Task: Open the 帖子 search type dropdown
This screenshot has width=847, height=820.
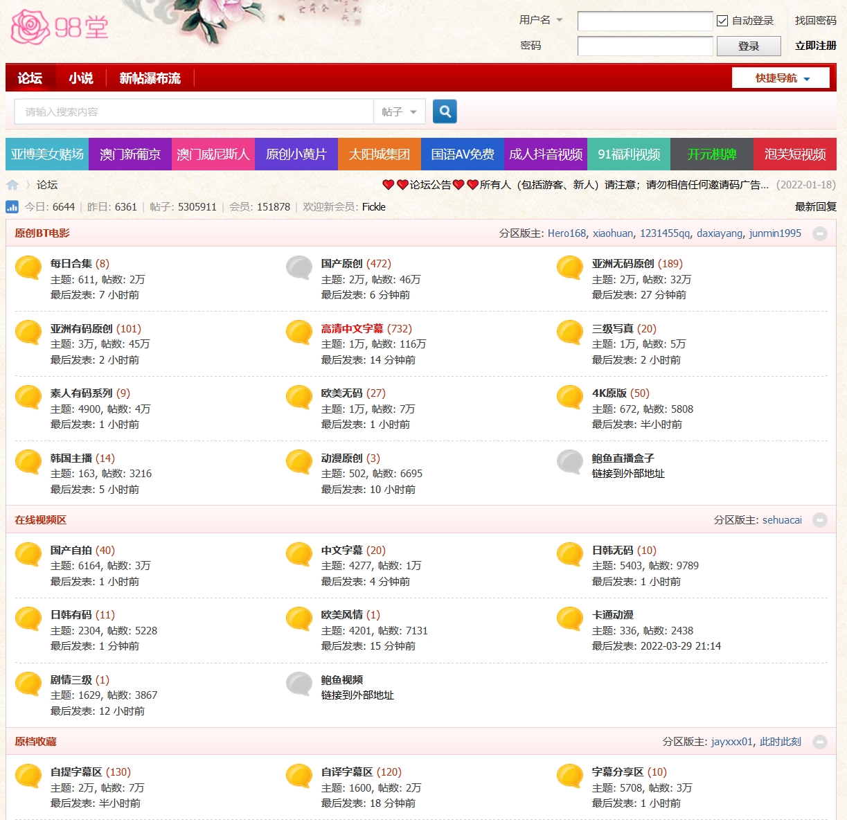Action: (400, 112)
